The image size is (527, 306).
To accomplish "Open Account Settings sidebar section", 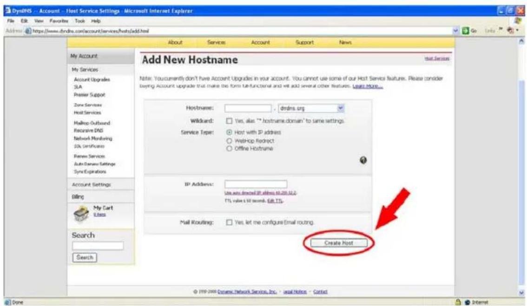I will pos(91,184).
